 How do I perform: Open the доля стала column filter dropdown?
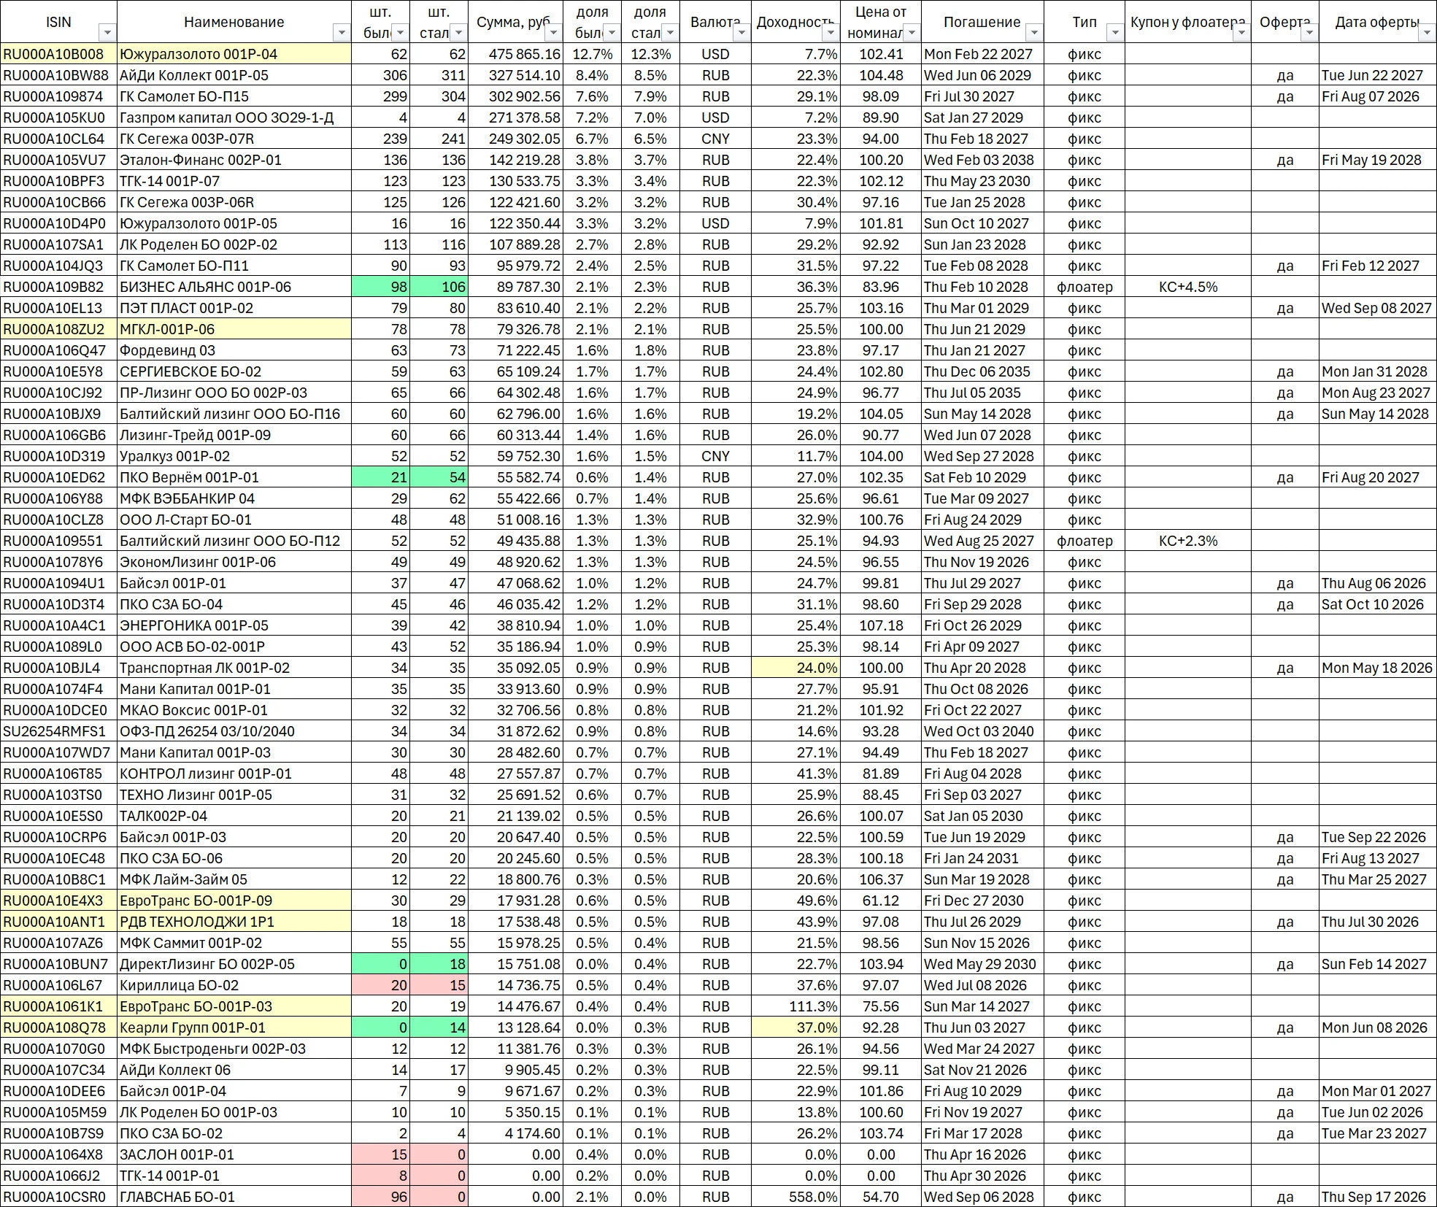click(x=670, y=33)
